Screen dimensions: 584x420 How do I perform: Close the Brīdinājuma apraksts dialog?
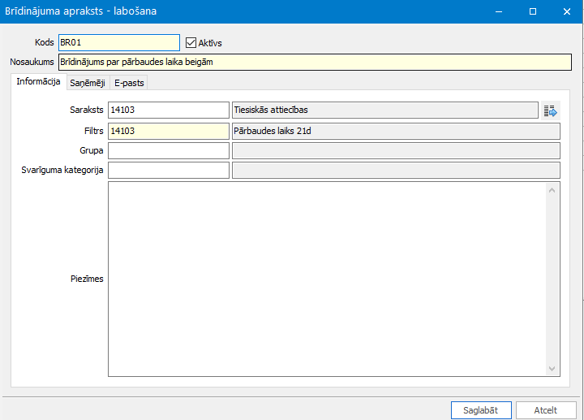(x=567, y=11)
